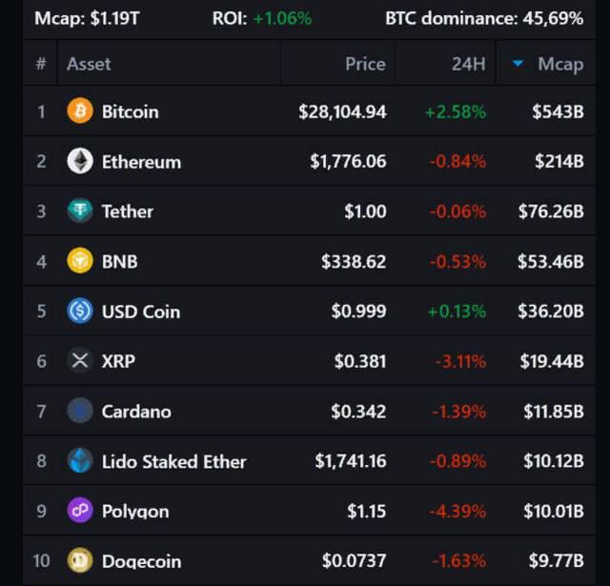Click the yellow BNB coin icon

(x=80, y=260)
